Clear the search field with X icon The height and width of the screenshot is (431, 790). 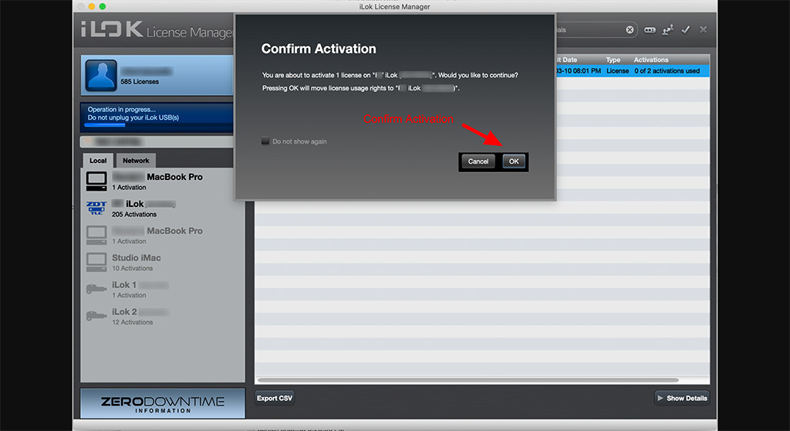click(630, 30)
